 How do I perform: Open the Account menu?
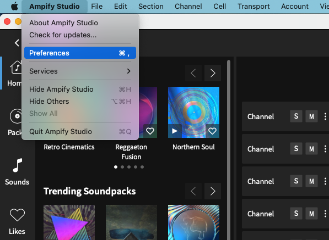(295, 7)
